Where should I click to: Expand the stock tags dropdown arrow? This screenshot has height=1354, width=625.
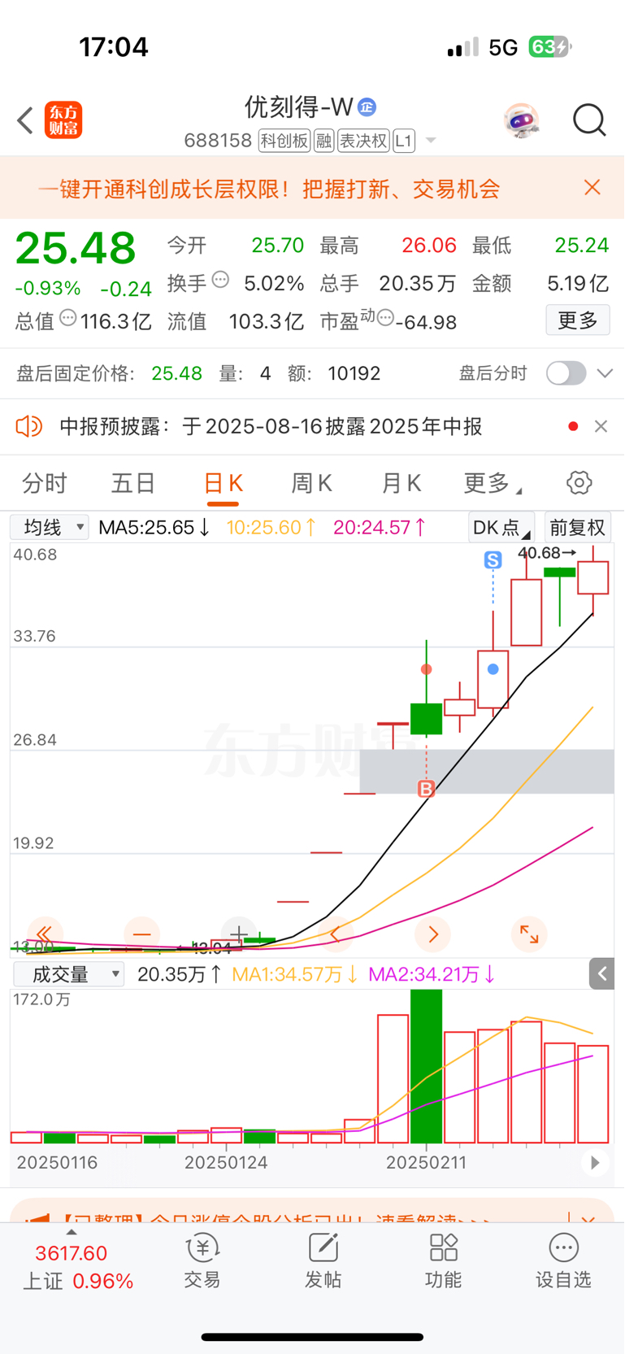(431, 141)
